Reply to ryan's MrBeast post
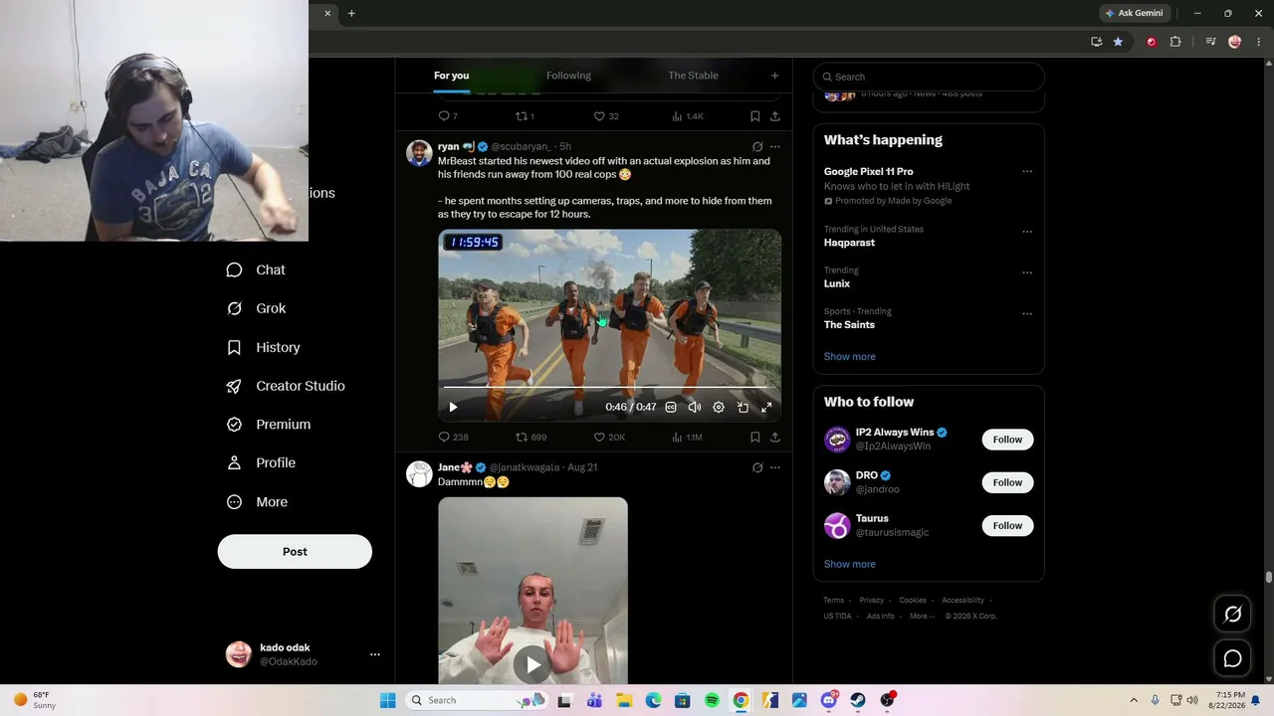This screenshot has width=1274, height=716. tap(453, 437)
